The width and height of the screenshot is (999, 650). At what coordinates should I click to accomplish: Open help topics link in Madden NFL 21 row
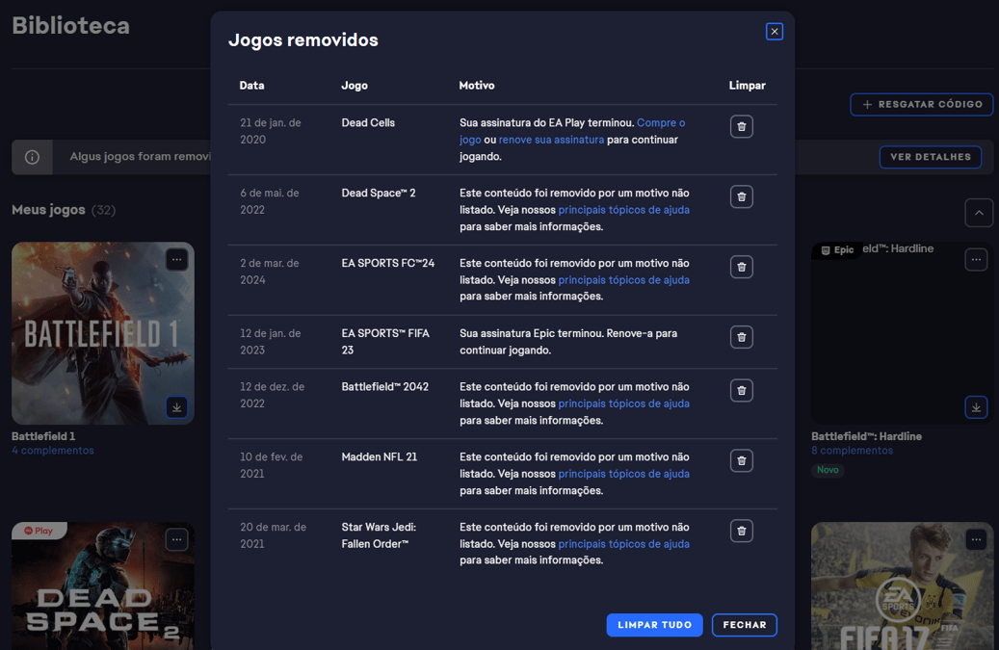623,473
